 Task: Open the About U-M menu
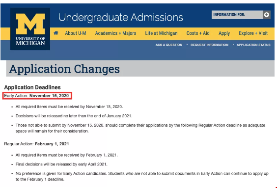[76, 33]
